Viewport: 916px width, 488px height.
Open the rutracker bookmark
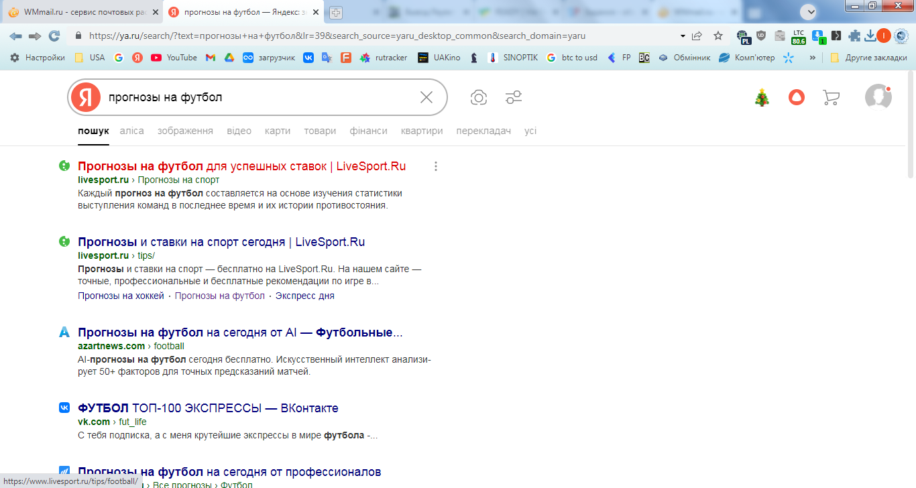(x=384, y=58)
